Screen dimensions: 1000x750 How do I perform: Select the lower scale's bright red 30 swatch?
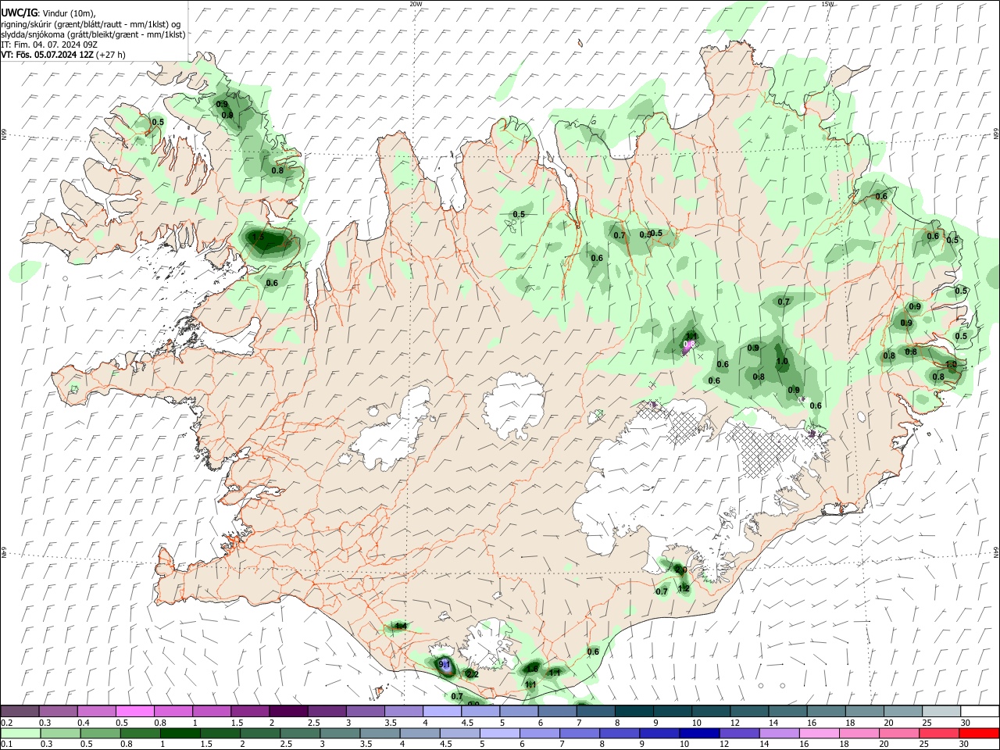[x=978, y=733]
